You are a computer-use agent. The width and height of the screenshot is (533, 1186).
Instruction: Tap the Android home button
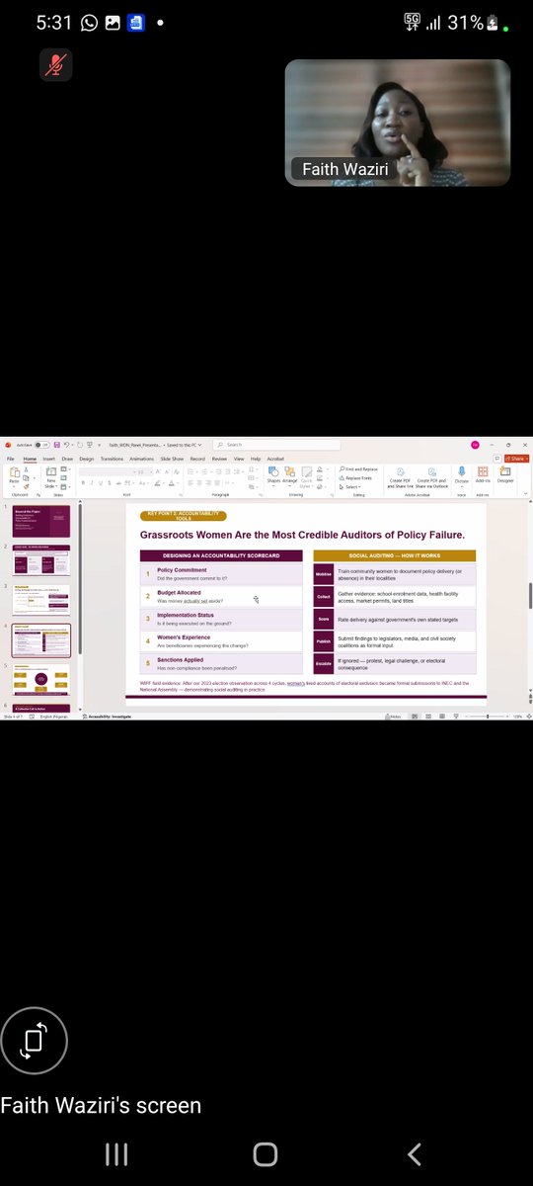[x=266, y=1153]
